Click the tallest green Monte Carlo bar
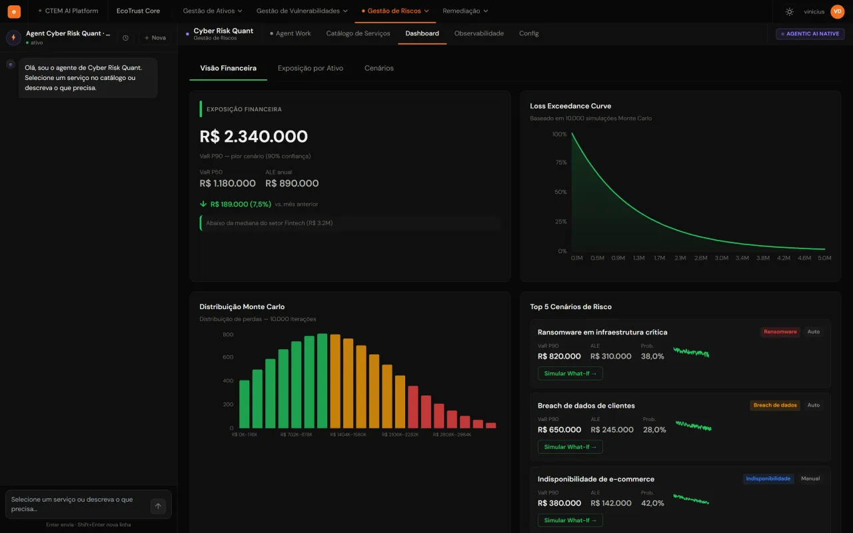This screenshot has height=533, width=853. (x=322, y=381)
